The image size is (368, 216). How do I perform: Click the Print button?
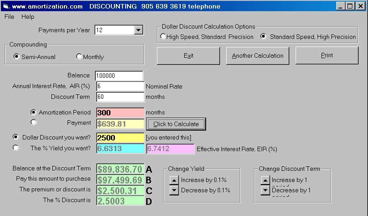point(326,55)
